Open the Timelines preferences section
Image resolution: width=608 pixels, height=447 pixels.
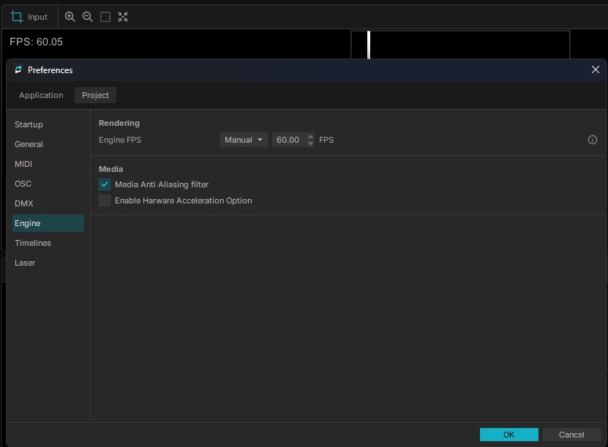tap(33, 243)
